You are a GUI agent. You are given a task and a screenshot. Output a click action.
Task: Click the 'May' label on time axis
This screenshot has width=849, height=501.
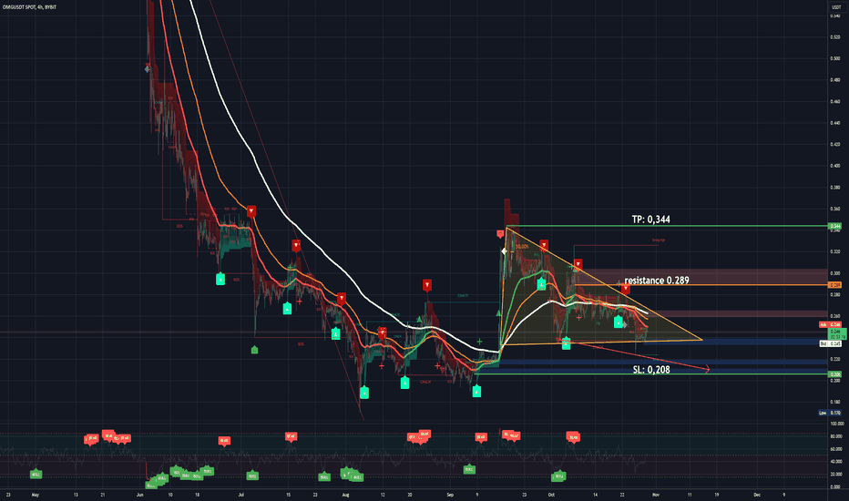[36, 495]
